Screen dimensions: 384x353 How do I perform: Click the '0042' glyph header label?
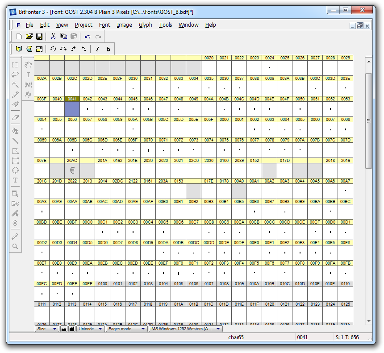pos(88,99)
